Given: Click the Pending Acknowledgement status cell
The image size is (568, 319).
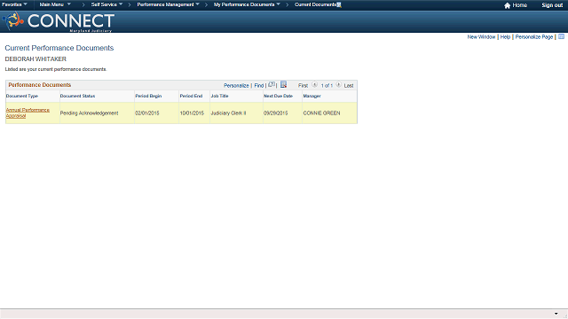Looking at the screenshot, I should [89, 113].
